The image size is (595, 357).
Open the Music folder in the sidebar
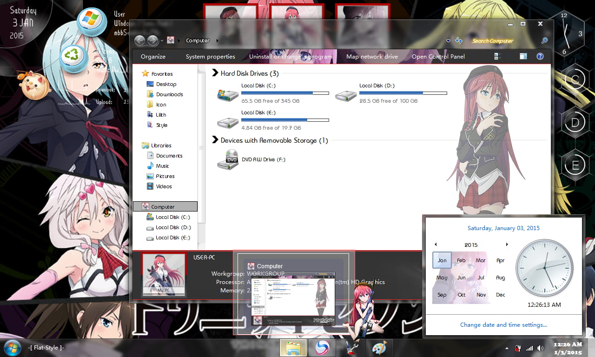(x=164, y=165)
